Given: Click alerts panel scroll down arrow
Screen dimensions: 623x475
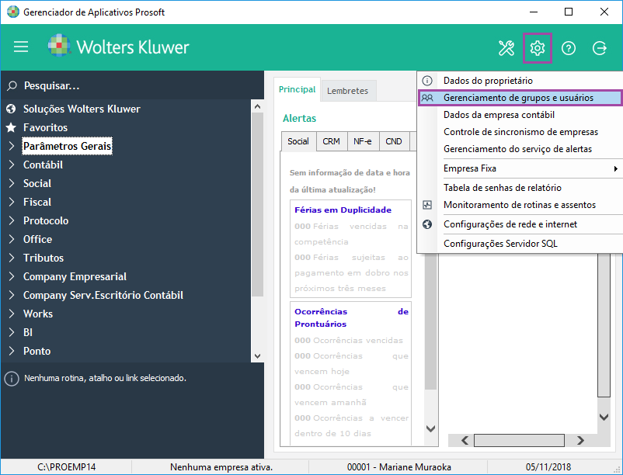Looking at the screenshot, I should (x=430, y=428).
